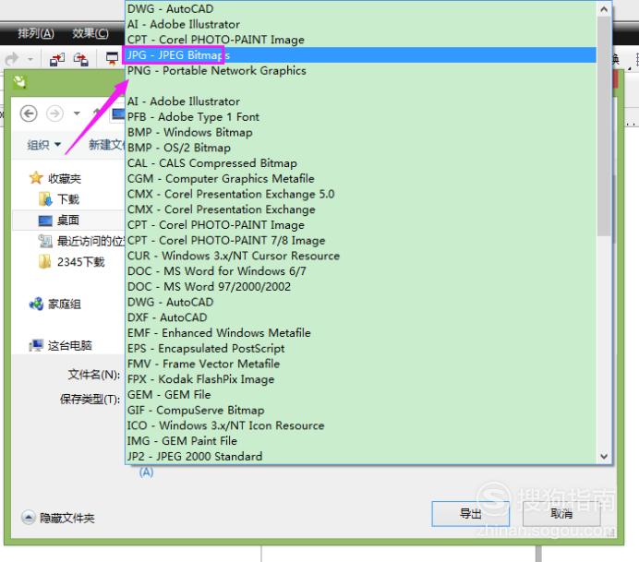
Task: Select 桌面 in the navigation pane
Action: (x=59, y=221)
